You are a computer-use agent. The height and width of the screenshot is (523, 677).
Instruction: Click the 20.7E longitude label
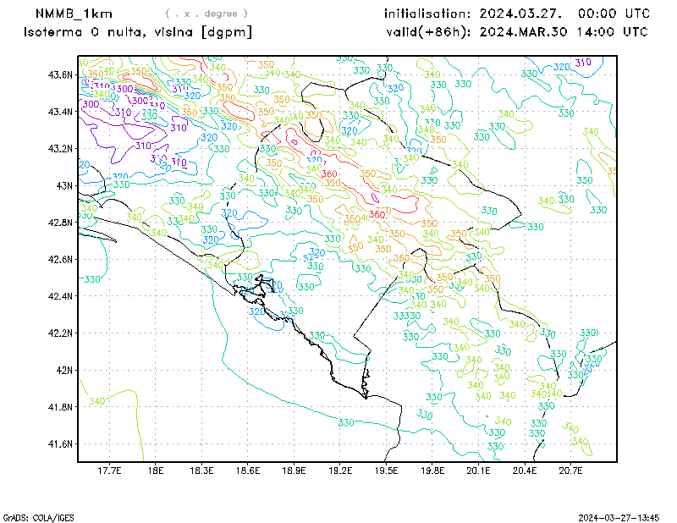click(570, 471)
